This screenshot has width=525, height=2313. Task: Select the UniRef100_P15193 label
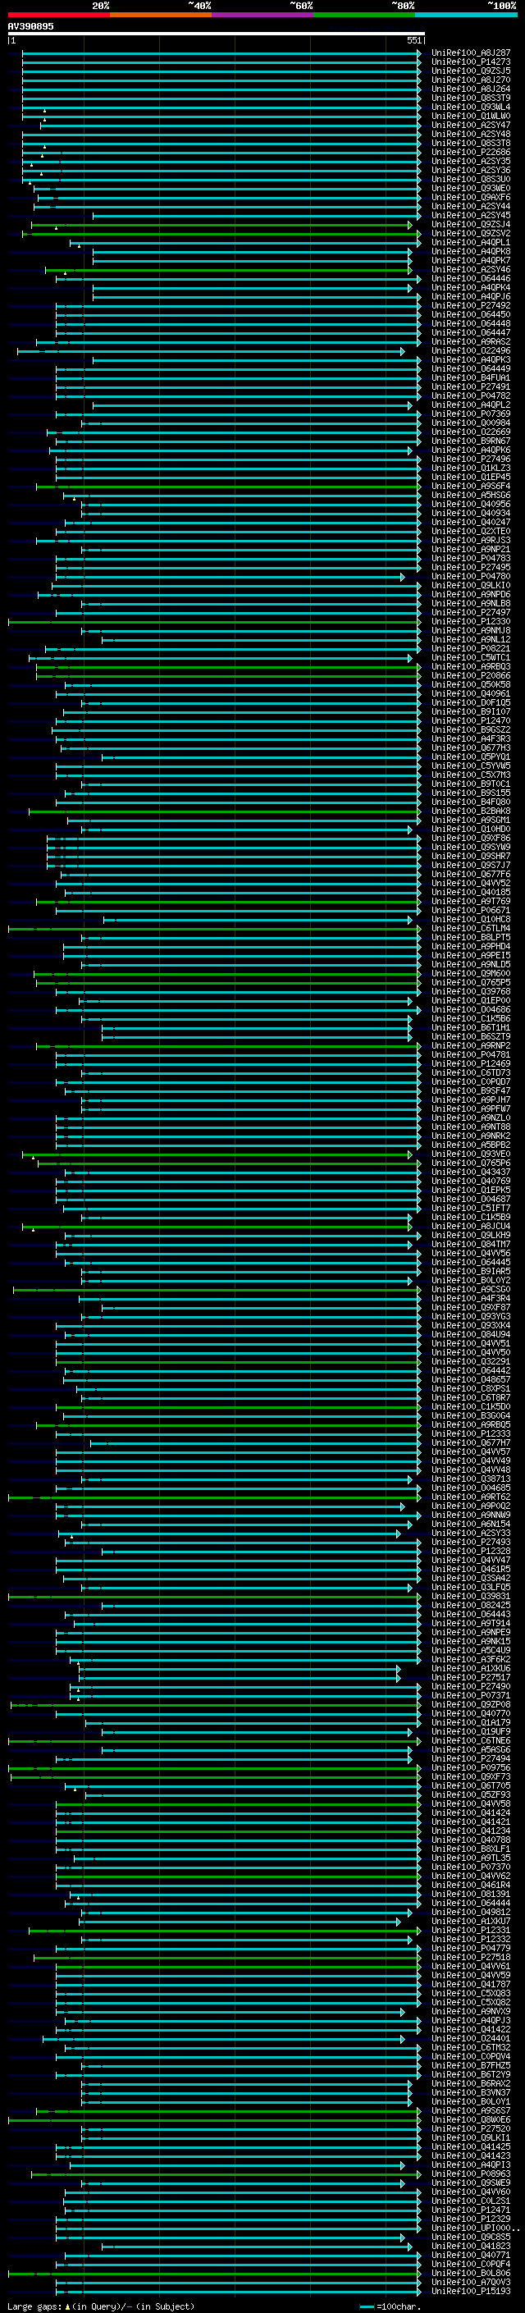(x=471, y=2292)
